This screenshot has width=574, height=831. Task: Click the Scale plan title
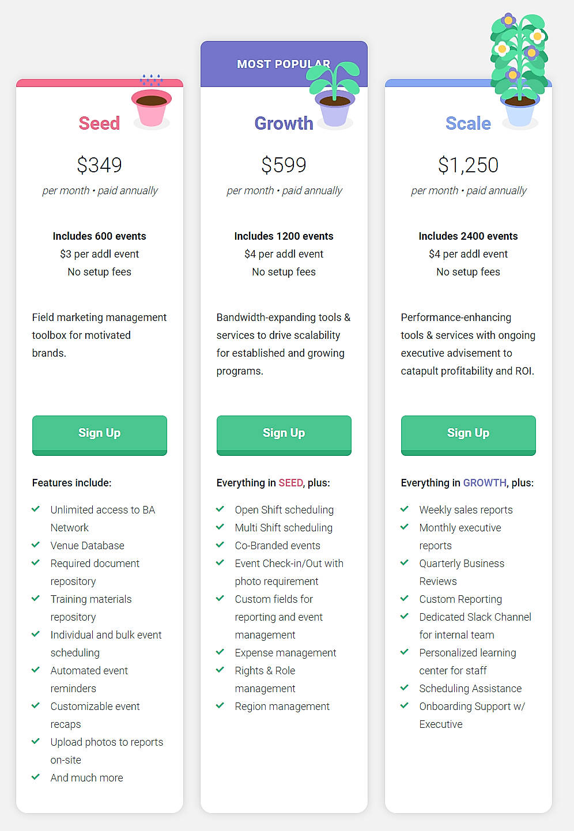[x=468, y=123]
